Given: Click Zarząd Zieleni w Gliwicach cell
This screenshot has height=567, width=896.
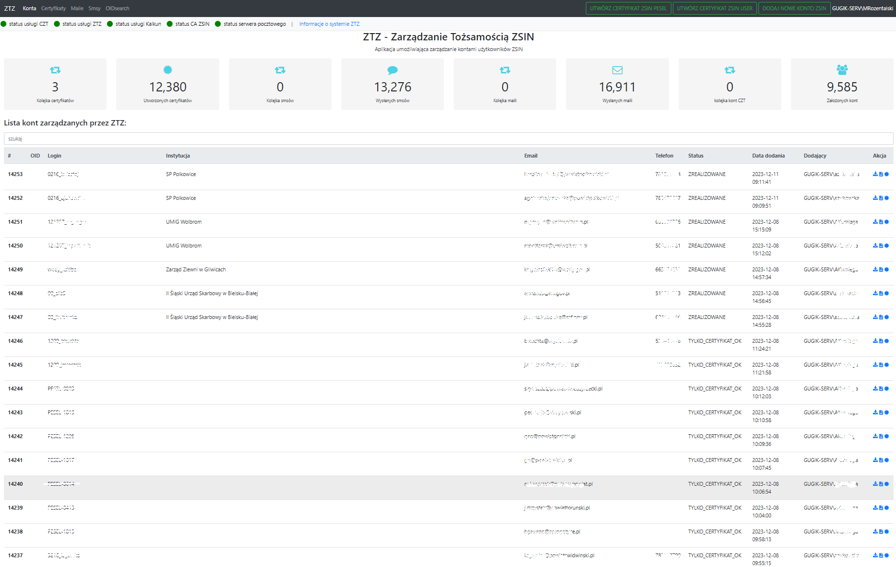Looking at the screenshot, I should tap(196, 269).
